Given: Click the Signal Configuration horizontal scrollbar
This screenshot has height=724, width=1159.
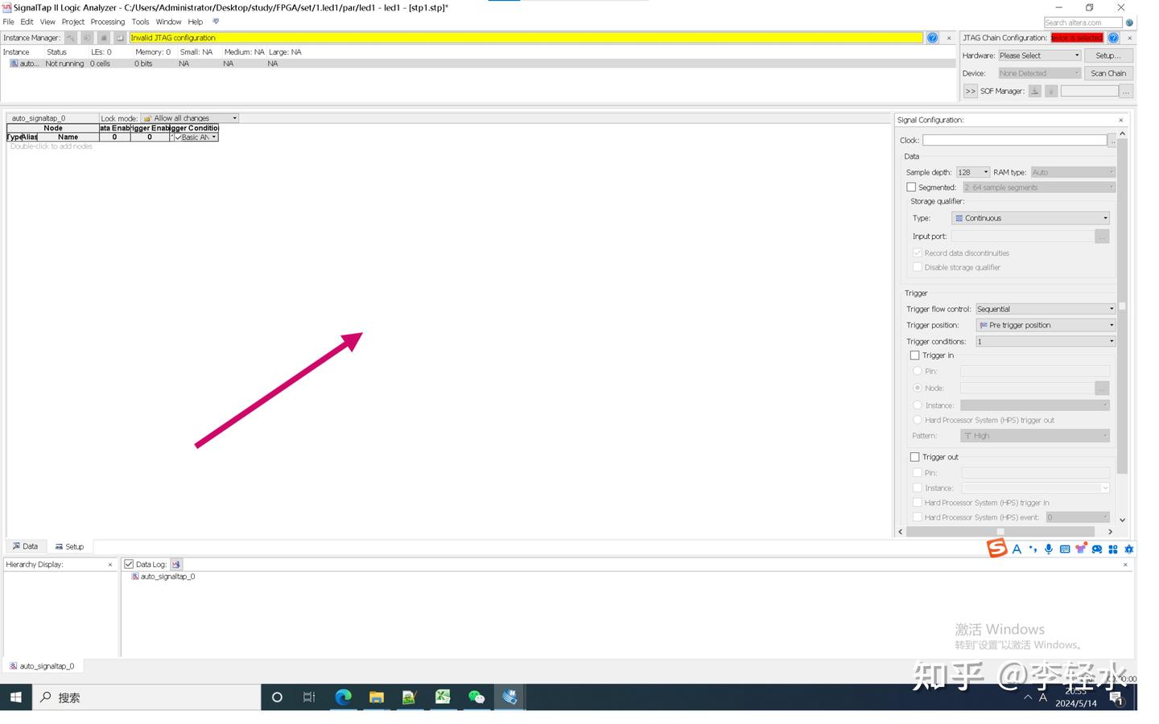Looking at the screenshot, I should (1000, 532).
